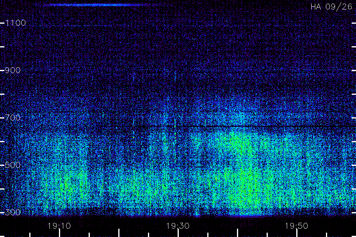Click the 700 frequency axis label

[13, 118]
